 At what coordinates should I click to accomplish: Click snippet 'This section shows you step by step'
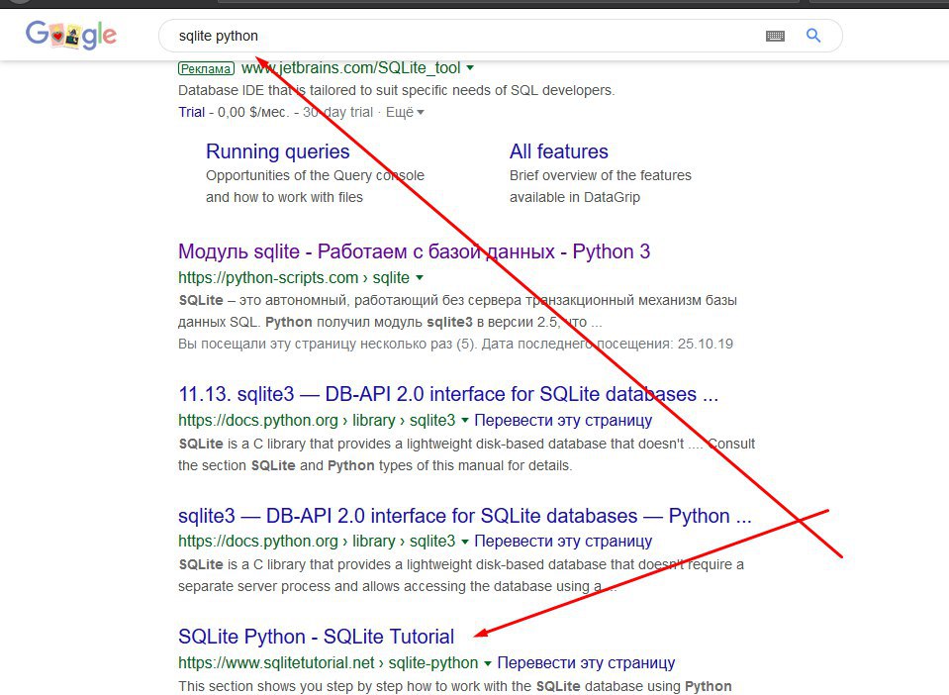click(288, 686)
